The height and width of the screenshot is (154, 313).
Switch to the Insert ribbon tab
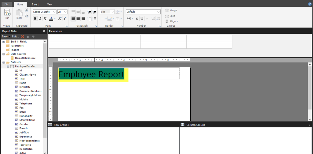35,4
